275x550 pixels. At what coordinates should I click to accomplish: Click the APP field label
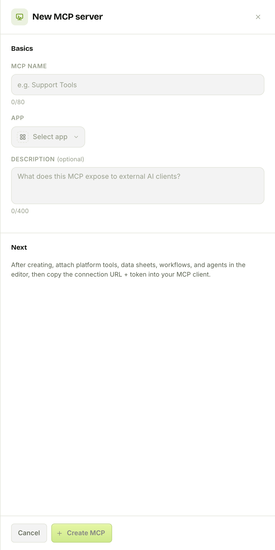17,118
